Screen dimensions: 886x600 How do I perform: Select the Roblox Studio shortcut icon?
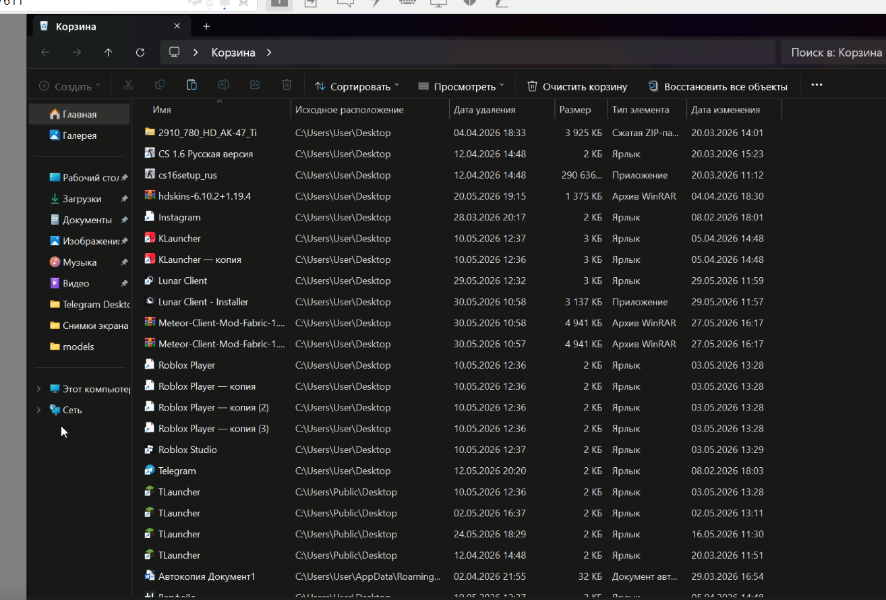pyautogui.click(x=150, y=450)
